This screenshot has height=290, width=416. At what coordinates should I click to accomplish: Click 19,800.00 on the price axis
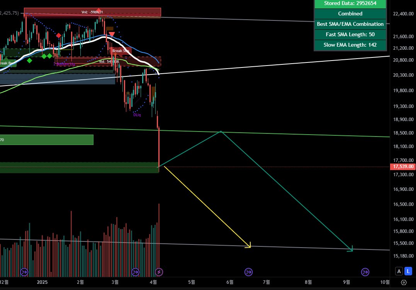403,90
